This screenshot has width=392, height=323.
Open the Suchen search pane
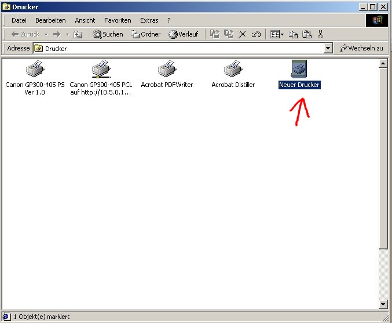click(108, 34)
